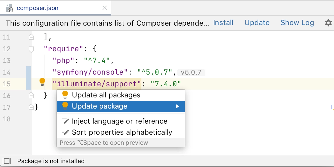This screenshot has height=167, width=334.
Task: Toggle tool windows icon in status bar
Action: (x=7, y=161)
